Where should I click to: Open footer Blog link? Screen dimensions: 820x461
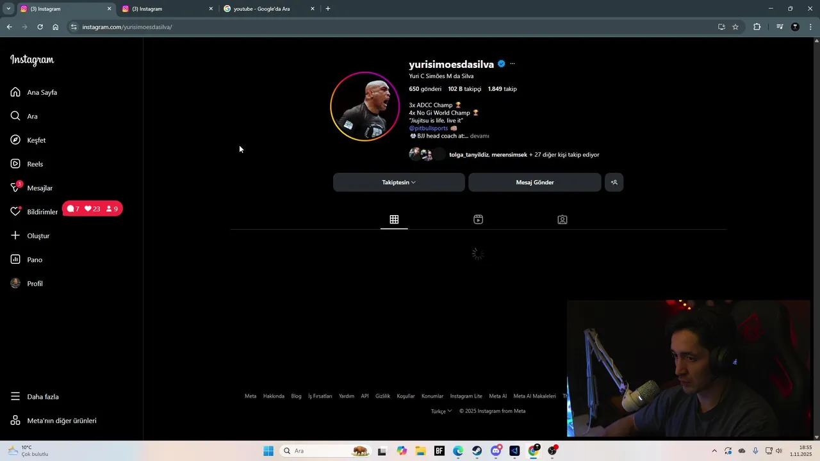coord(296,396)
